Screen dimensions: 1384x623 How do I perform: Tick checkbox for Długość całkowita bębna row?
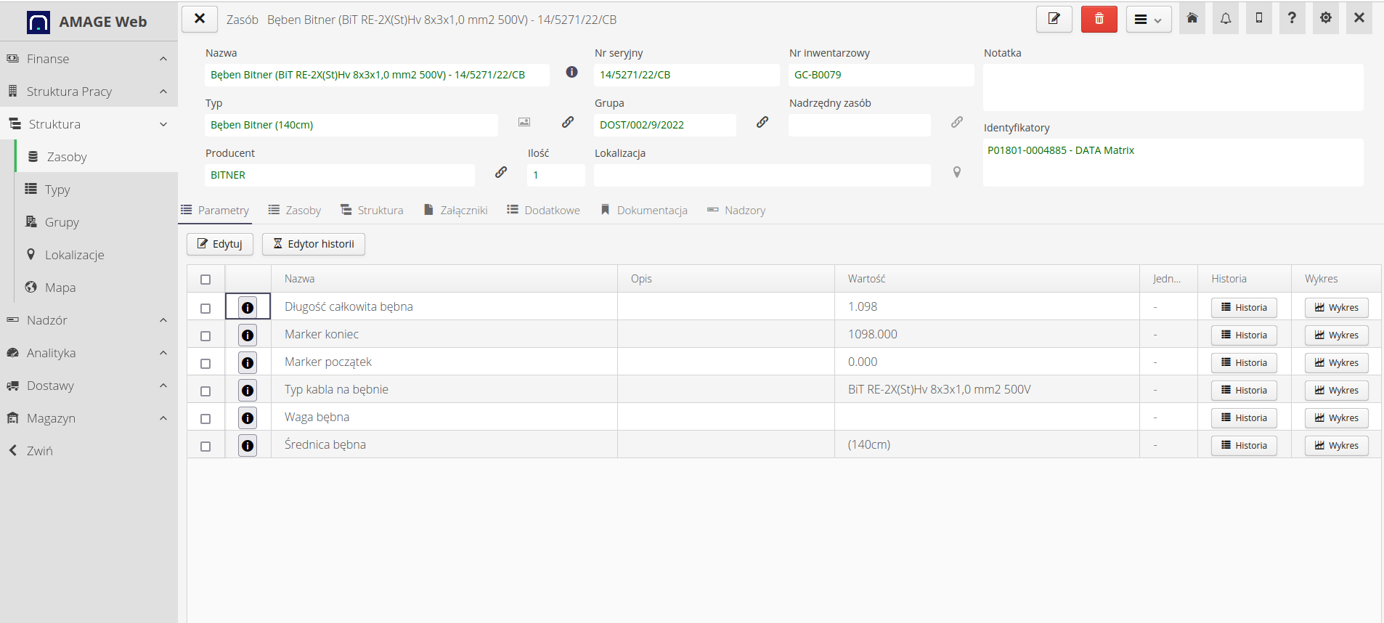click(x=205, y=309)
